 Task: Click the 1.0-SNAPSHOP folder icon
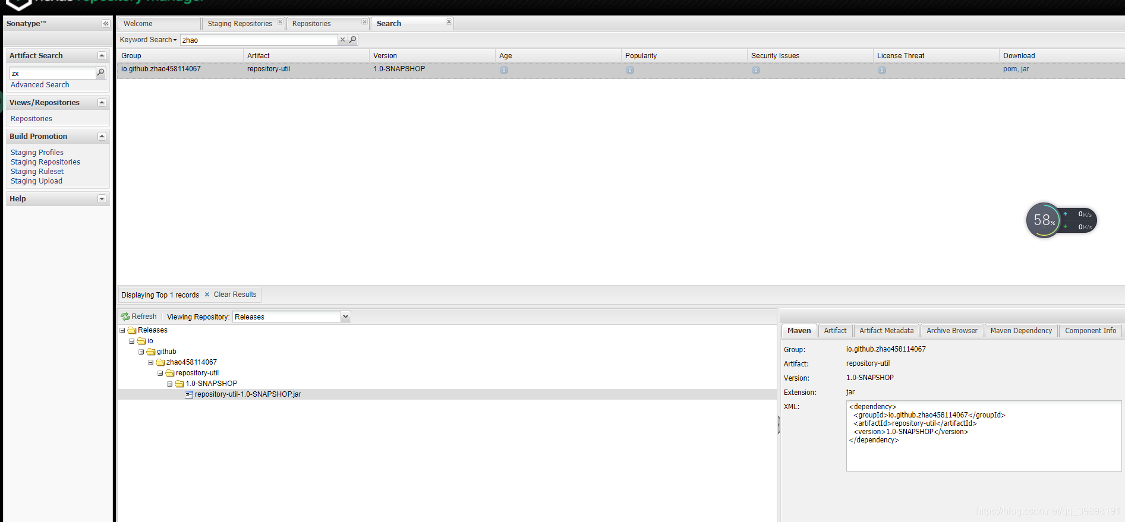(179, 384)
